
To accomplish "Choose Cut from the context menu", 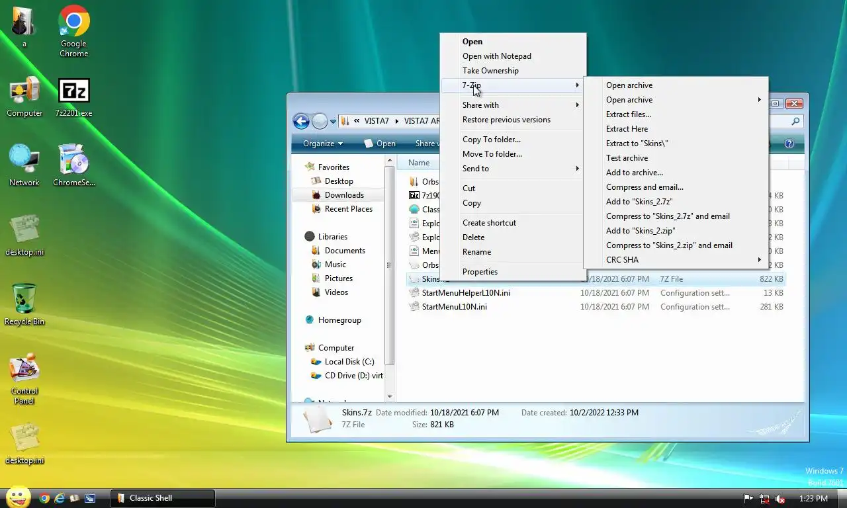I will tap(512, 189).
